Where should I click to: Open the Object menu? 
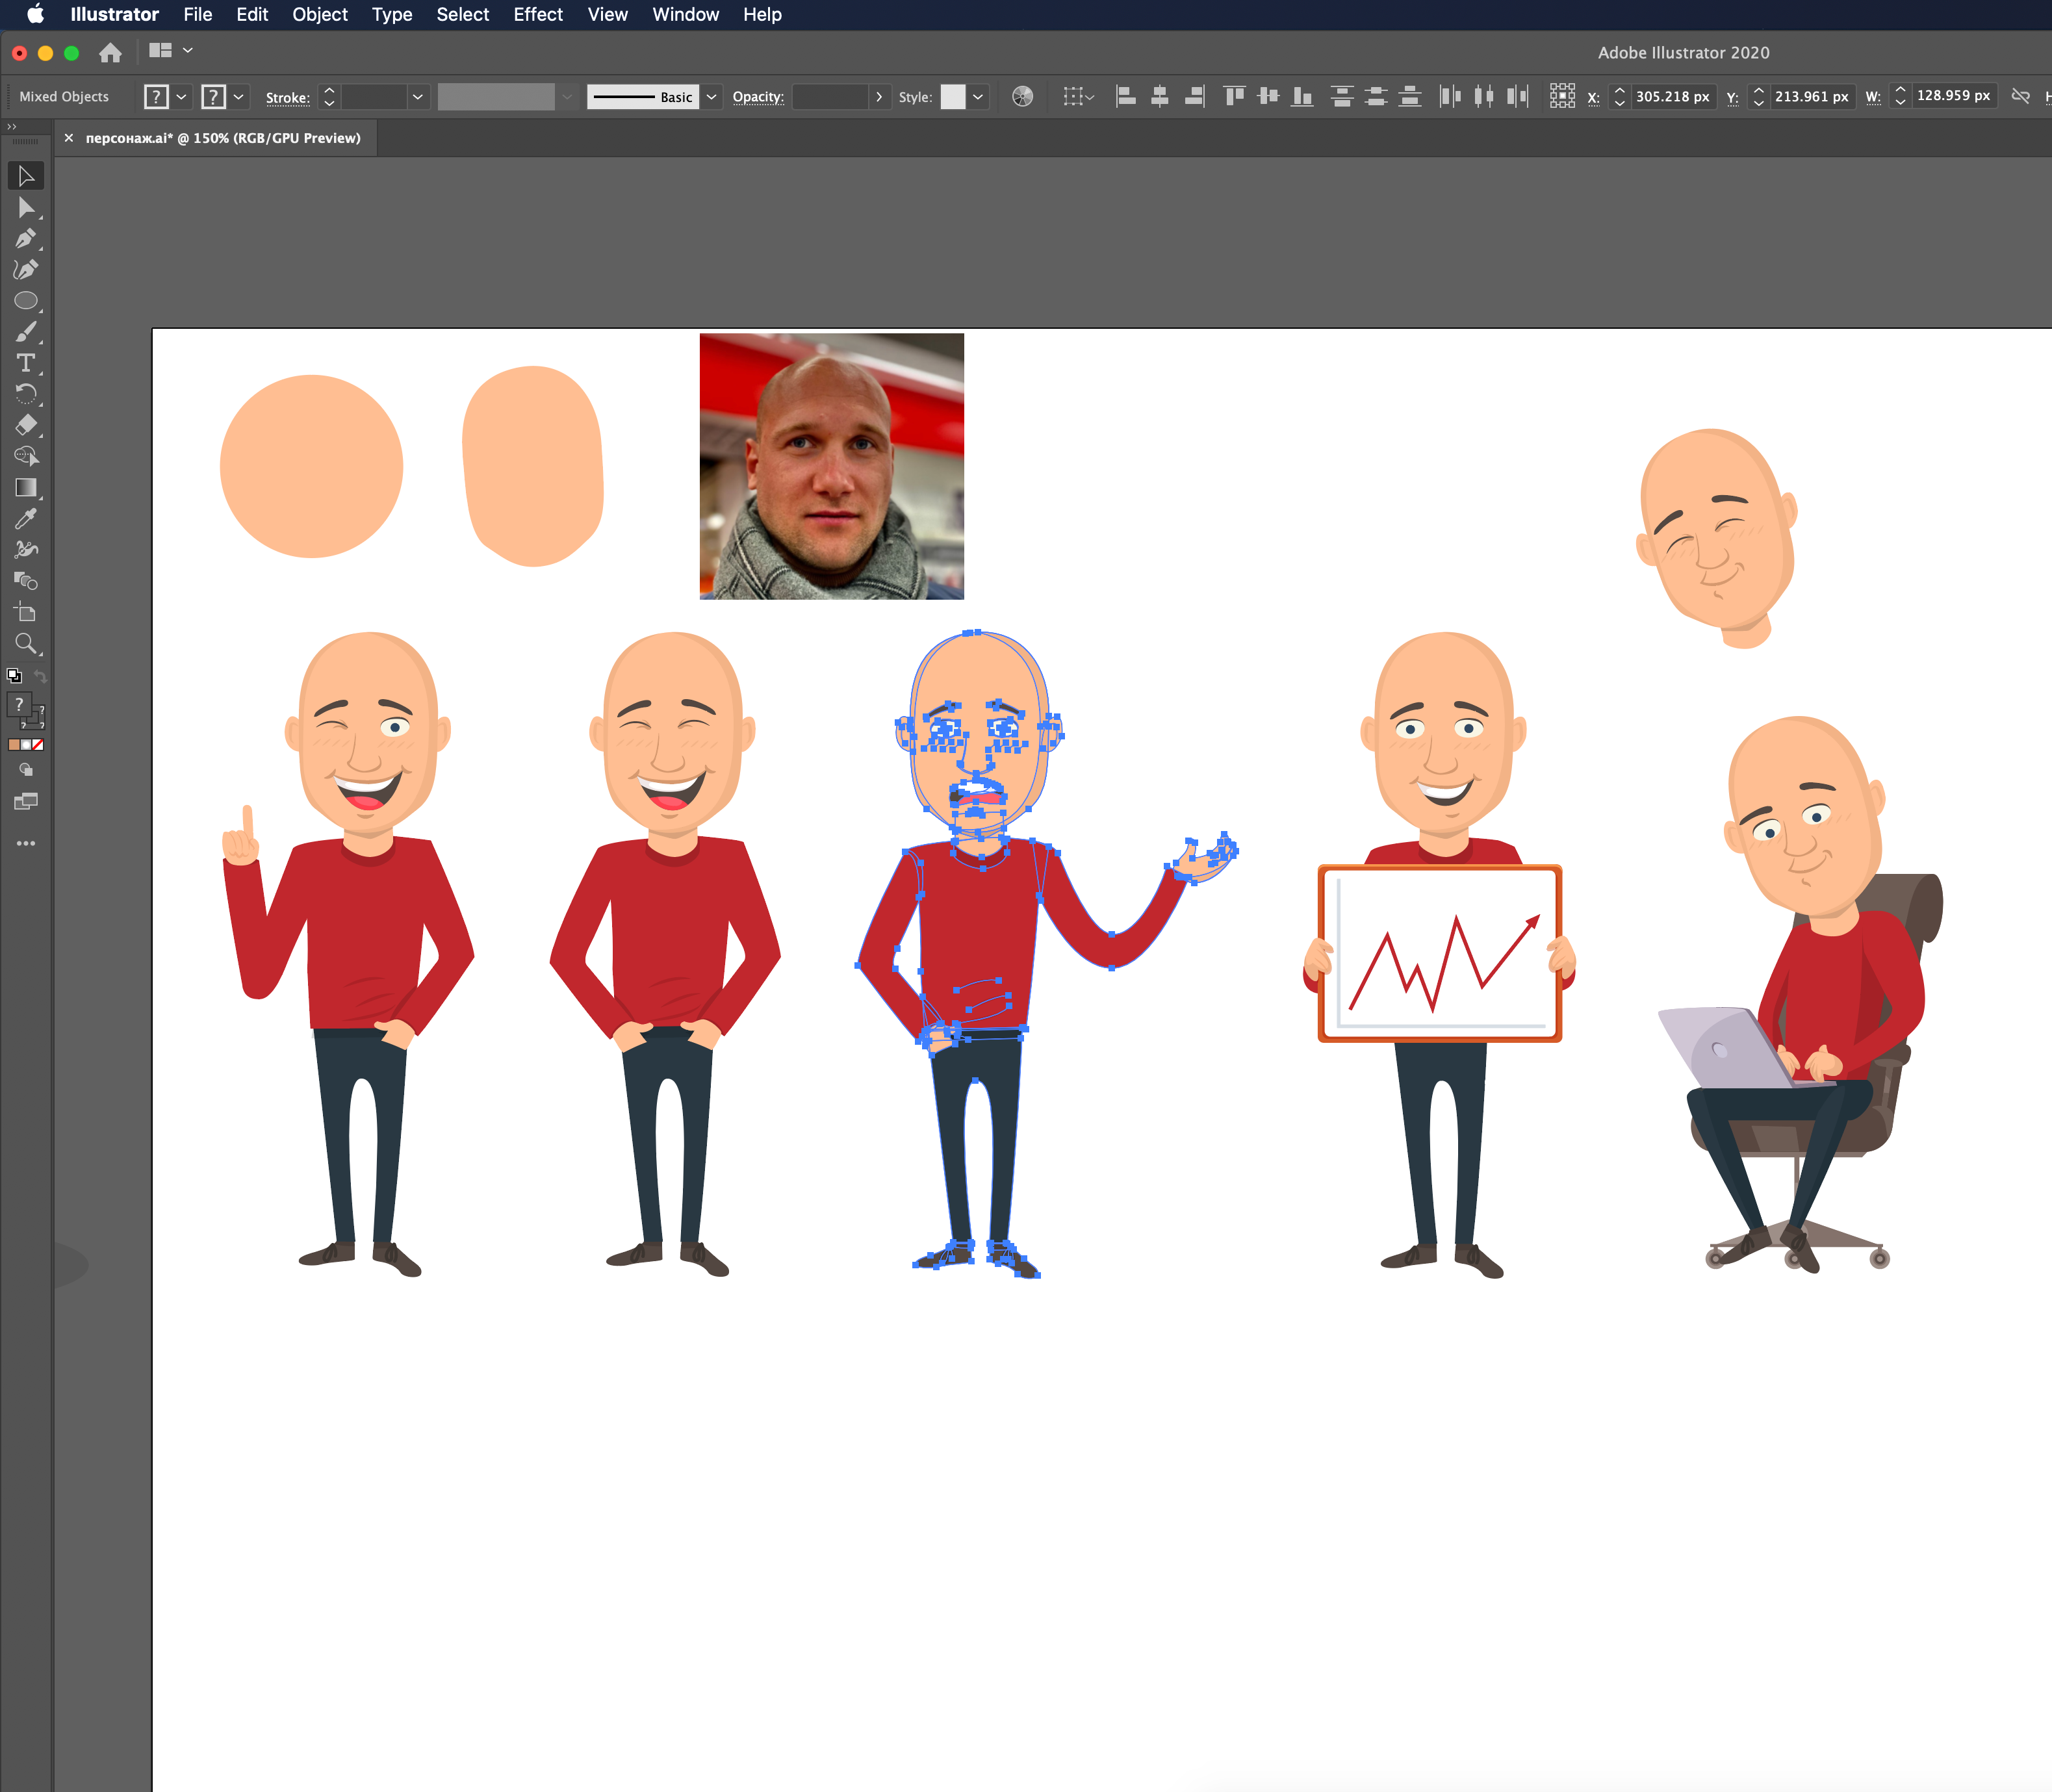coord(320,14)
